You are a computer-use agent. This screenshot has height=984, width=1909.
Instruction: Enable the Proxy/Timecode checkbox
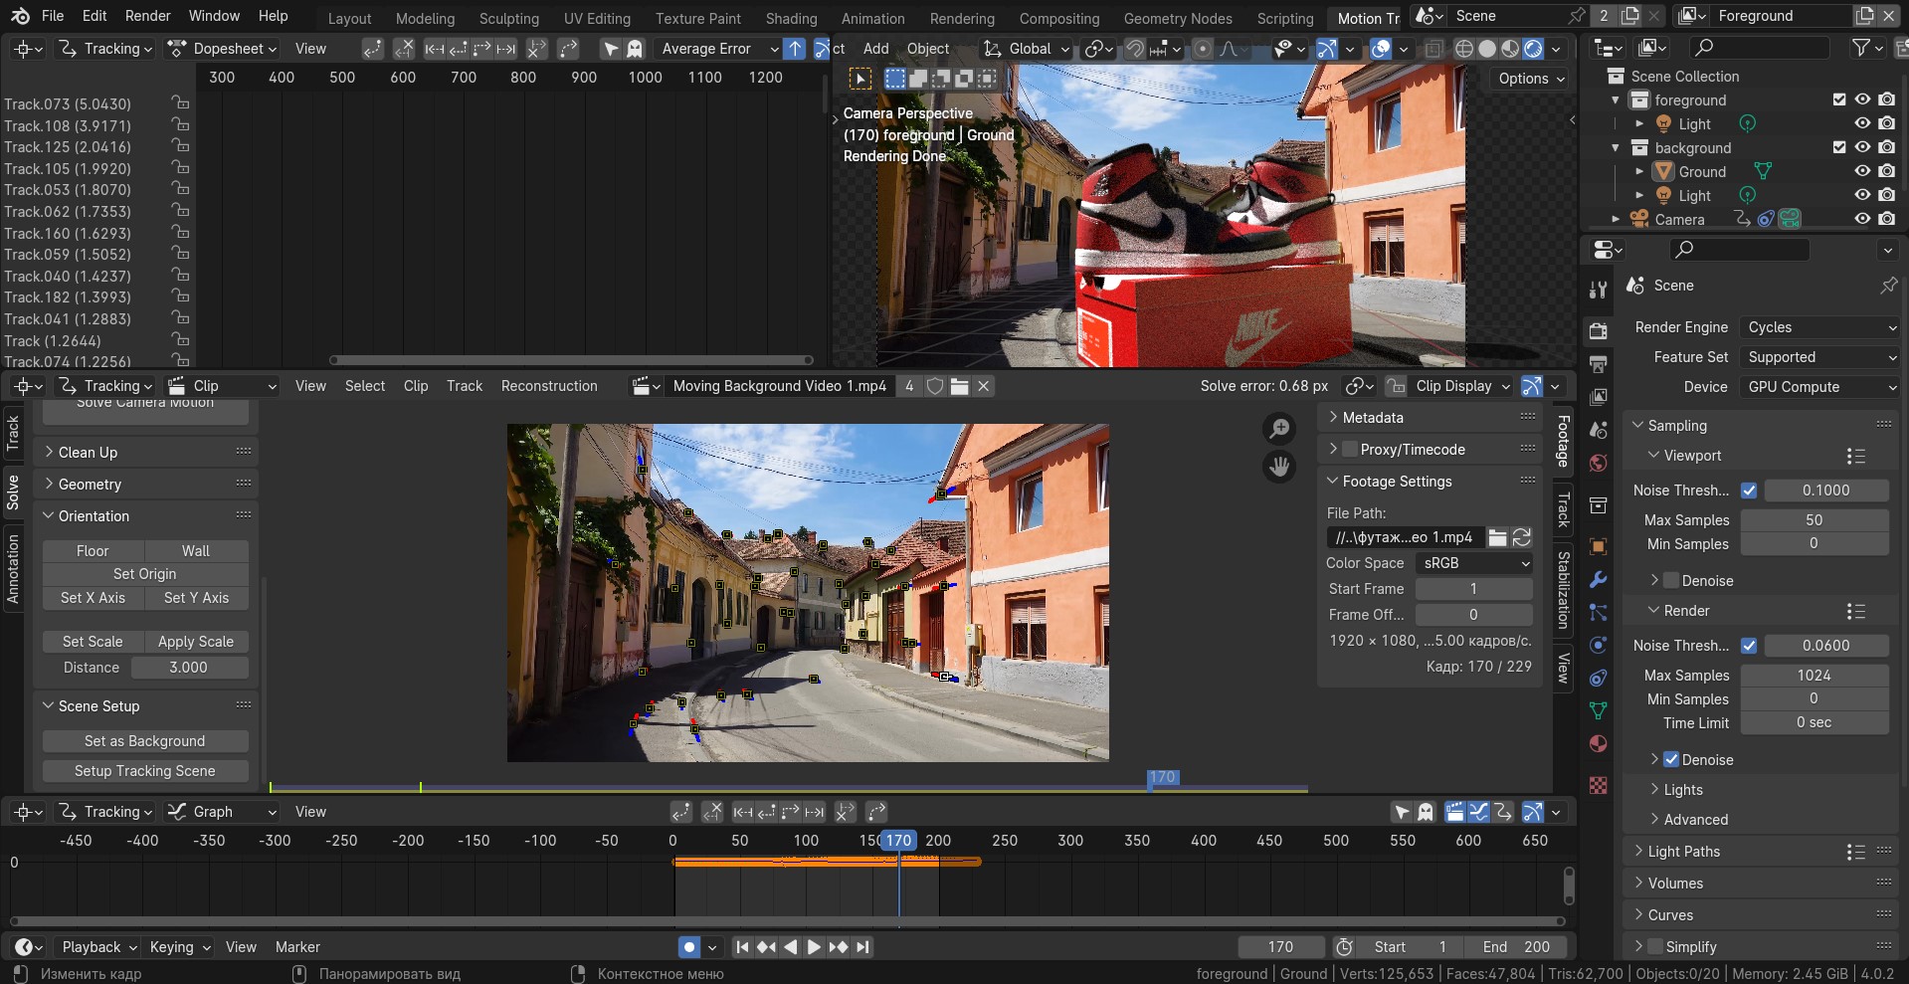coord(1350,450)
